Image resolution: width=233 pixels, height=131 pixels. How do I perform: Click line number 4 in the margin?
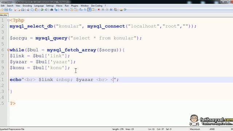tap(3, 38)
